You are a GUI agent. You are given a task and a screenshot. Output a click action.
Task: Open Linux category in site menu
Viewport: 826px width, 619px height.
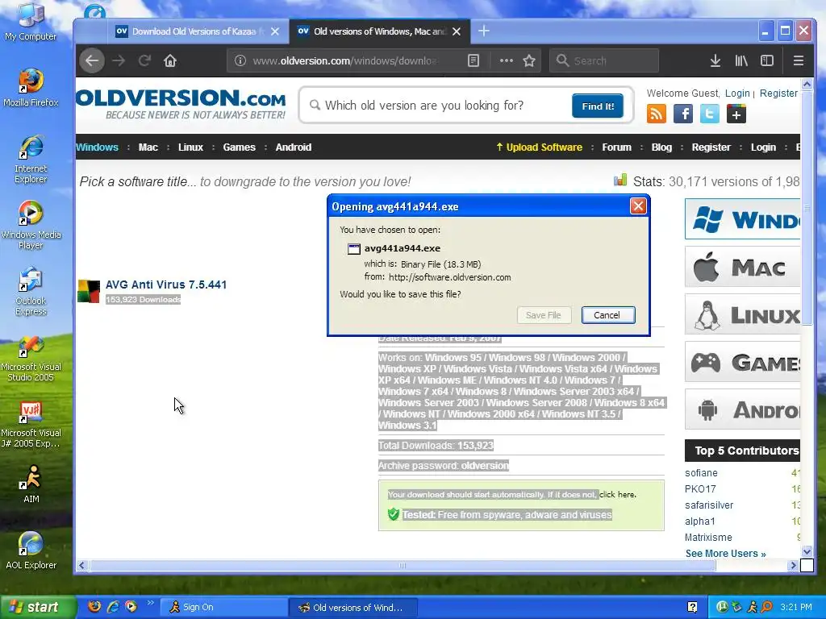pyautogui.click(x=190, y=147)
